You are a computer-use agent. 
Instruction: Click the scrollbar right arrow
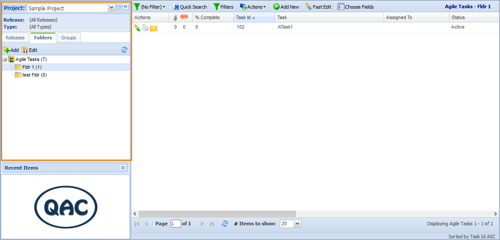point(496,214)
